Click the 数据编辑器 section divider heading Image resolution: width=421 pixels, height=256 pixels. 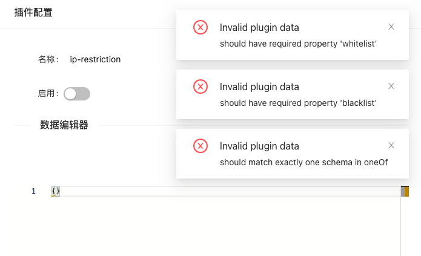pyautogui.click(x=64, y=125)
